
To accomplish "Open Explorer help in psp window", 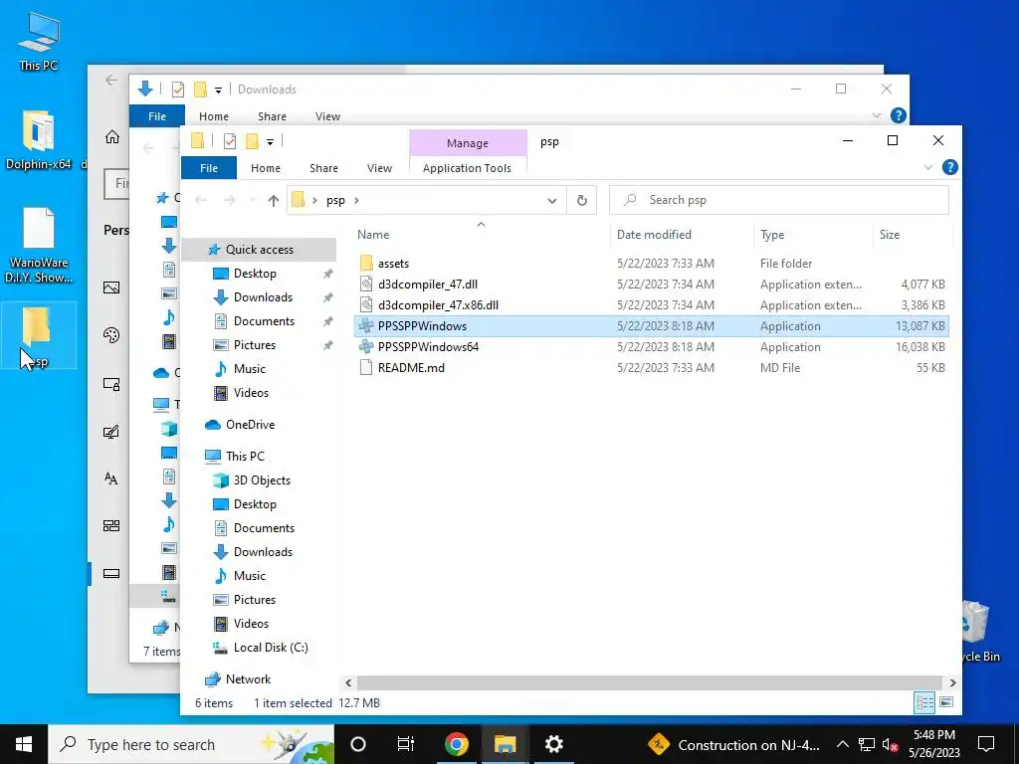I will [x=949, y=167].
